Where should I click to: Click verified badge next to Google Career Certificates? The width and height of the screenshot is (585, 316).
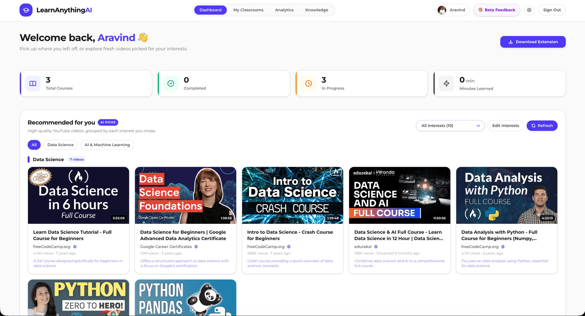[x=196, y=247]
